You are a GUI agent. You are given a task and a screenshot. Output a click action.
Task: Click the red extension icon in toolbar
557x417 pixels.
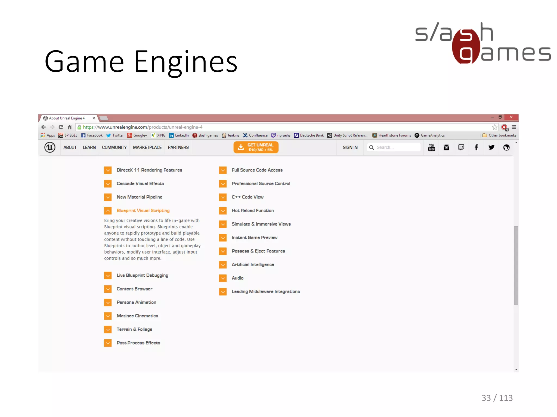(x=505, y=127)
